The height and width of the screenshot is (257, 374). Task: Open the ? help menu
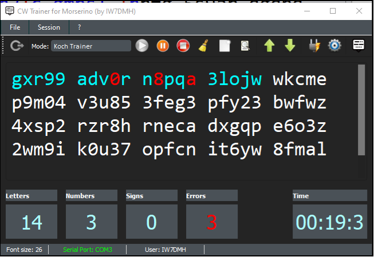80,27
